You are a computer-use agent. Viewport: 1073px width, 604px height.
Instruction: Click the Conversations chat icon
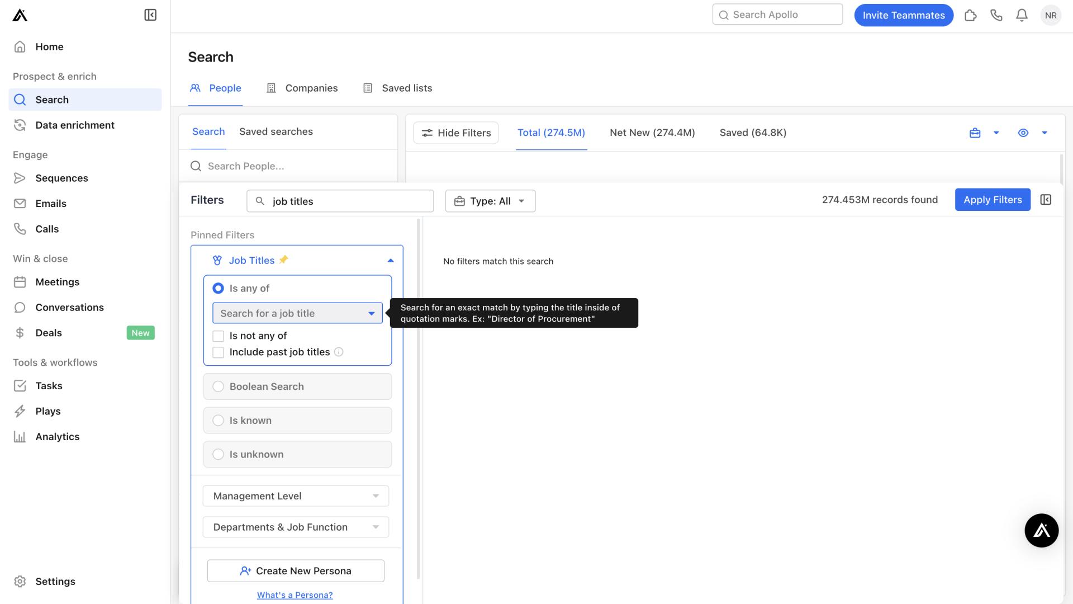click(x=20, y=308)
